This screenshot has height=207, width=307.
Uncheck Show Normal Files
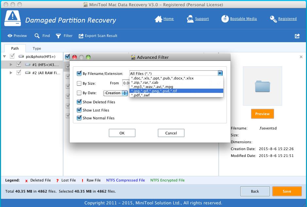[79, 118]
